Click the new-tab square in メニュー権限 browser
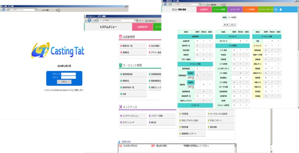The height and width of the screenshot is (153, 299). (x=224, y=4)
